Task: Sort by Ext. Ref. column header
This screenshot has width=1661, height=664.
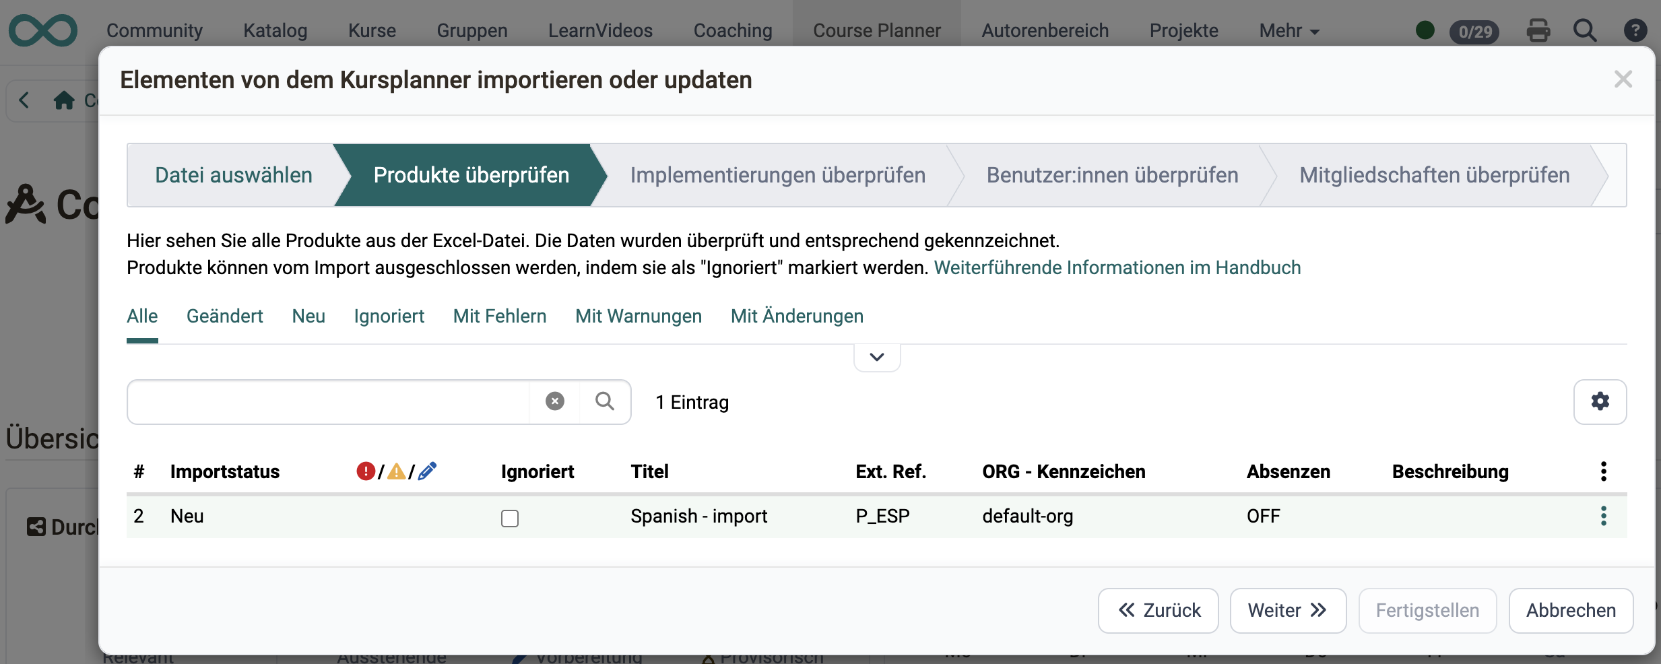Action: (891, 471)
